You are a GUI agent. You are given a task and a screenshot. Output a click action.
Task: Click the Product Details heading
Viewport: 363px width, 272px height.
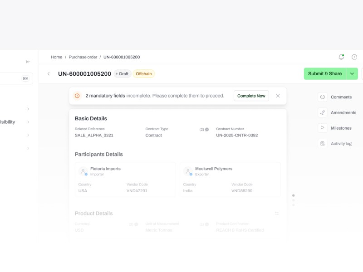94,213
